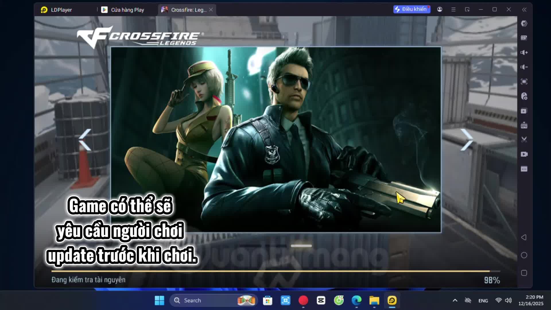Viewport: 551px width, 310px height.
Task: Click the Android recent apps square button
Action: click(x=524, y=273)
